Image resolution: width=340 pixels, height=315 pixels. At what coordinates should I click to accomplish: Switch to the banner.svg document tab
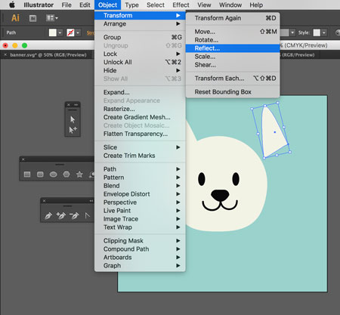pos(47,54)
